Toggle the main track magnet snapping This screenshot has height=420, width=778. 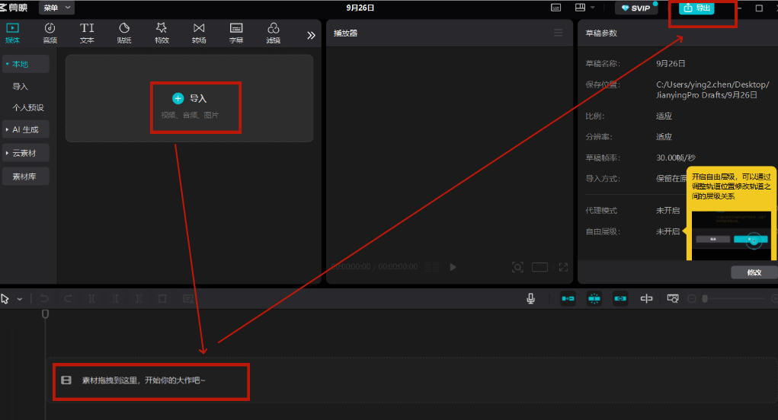(x=568, y=299)
